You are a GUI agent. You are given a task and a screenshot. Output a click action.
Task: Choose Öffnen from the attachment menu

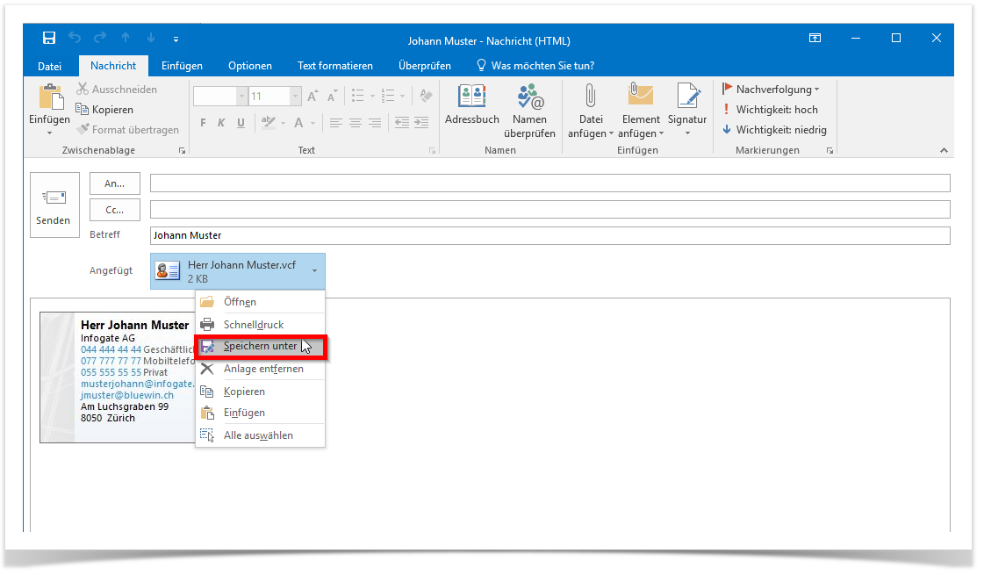coord(261,302)
